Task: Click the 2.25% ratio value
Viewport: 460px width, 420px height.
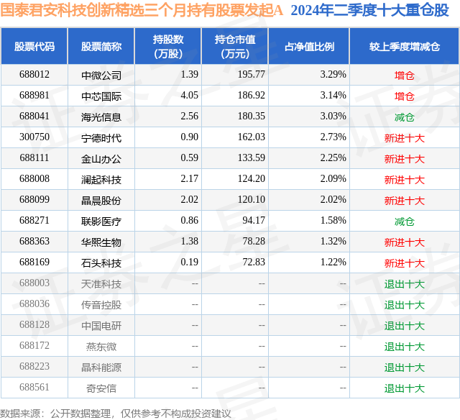Action: 333,158
